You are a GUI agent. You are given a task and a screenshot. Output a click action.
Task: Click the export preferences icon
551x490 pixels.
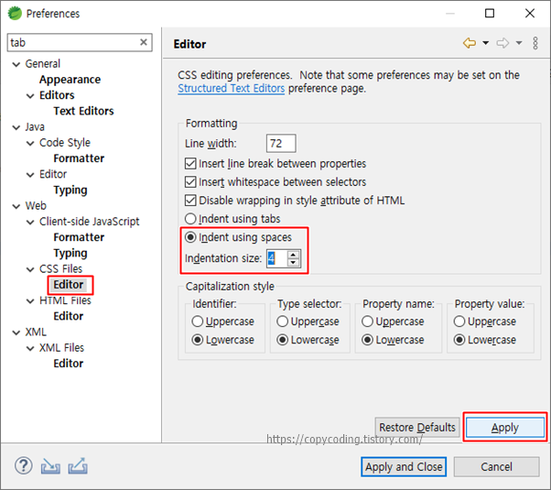(78, 465)
